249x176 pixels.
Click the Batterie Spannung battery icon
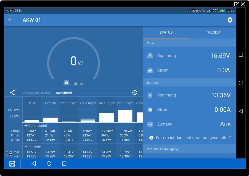(150, 95)
